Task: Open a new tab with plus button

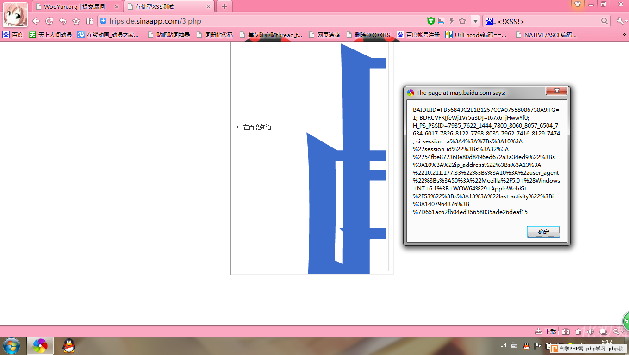Action: point(224,6)
